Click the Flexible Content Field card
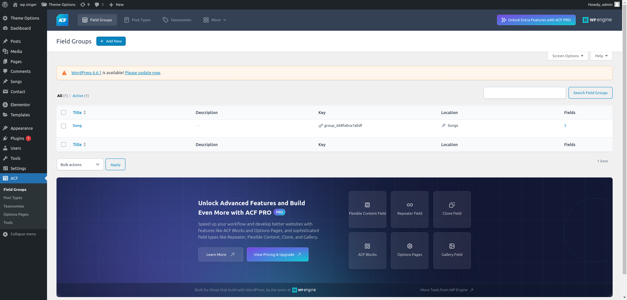Screen dimensions: 627x300 367,209
